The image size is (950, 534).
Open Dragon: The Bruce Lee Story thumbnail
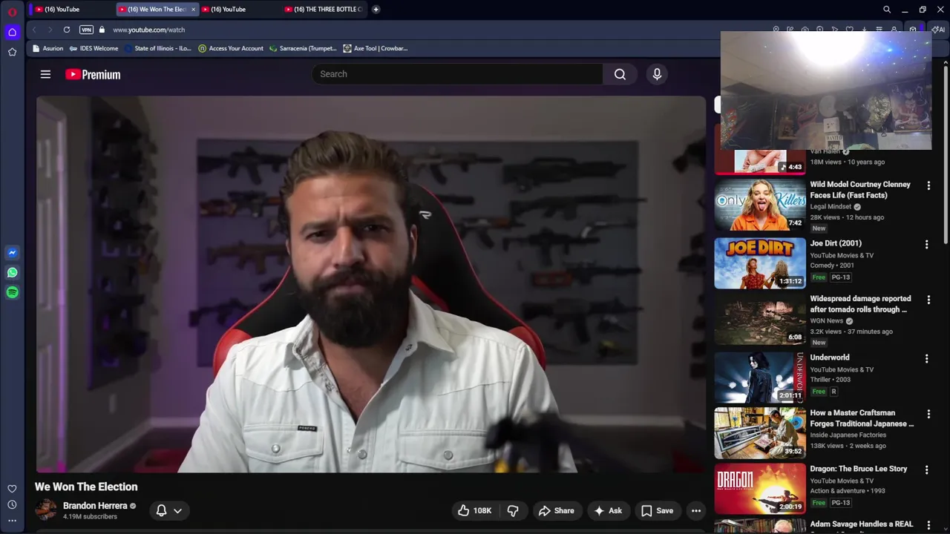click(x=760, y=489)
